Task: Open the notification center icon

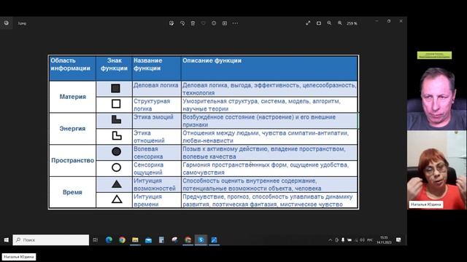Action: tap(398, 240)
